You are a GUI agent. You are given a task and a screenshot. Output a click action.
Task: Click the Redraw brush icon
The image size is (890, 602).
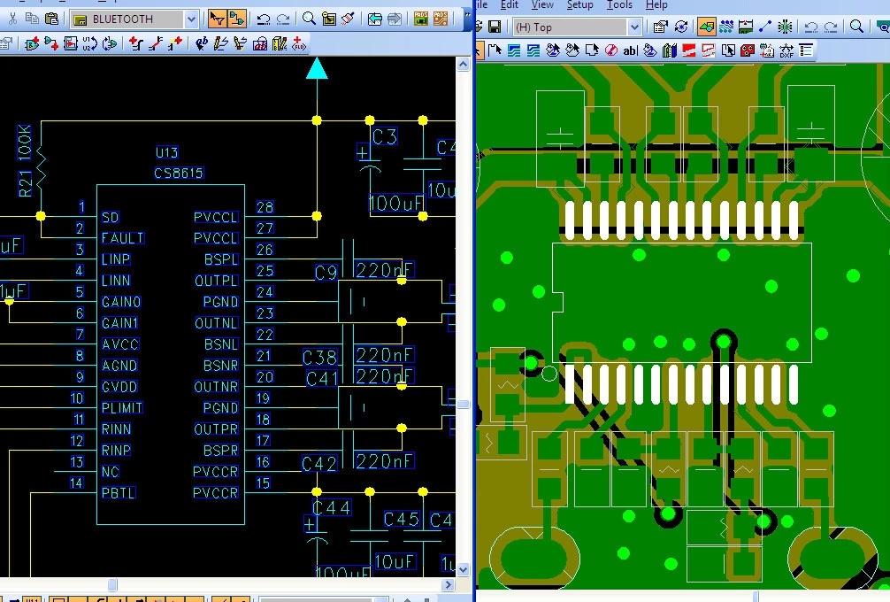(x=349, y=19)
